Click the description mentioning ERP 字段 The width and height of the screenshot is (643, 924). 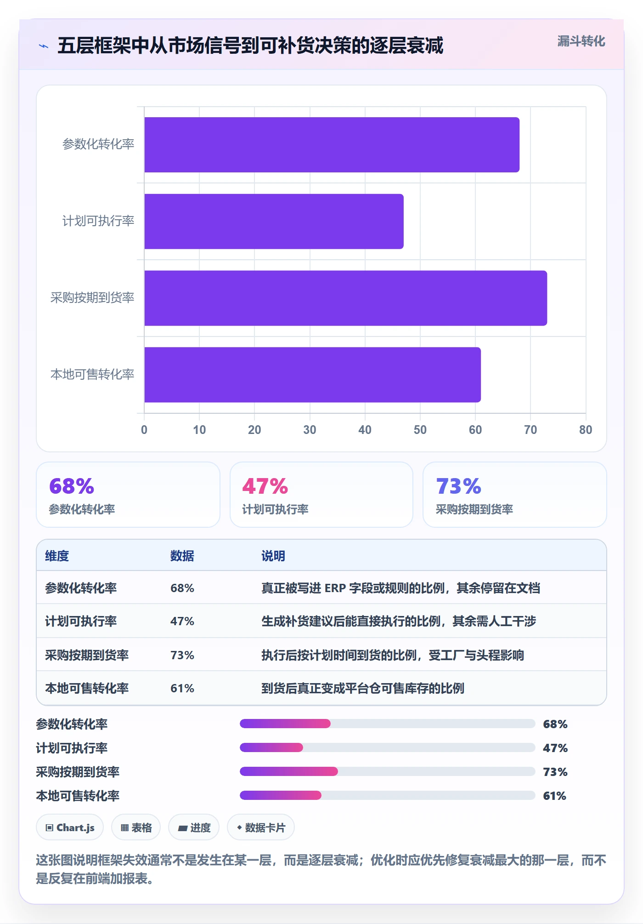pos(400,588)
